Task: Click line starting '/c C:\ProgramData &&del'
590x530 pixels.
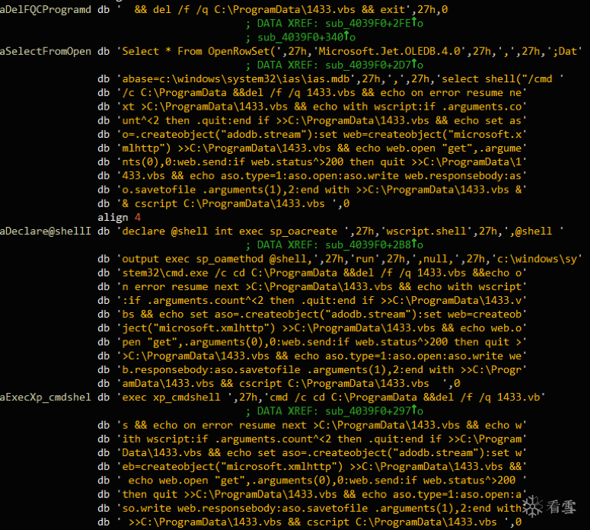Action: coord(312,93)
